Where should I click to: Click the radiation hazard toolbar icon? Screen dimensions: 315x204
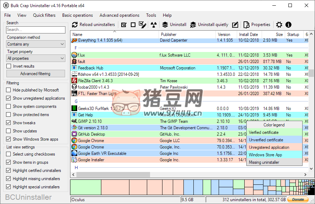coord(153,25)
